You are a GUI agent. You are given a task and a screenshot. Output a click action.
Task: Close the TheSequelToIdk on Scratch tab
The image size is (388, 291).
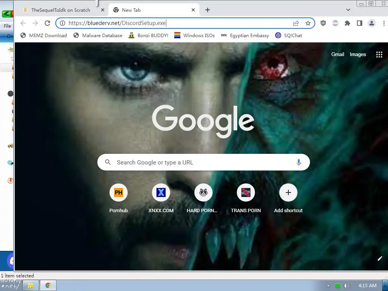[102, 10]
